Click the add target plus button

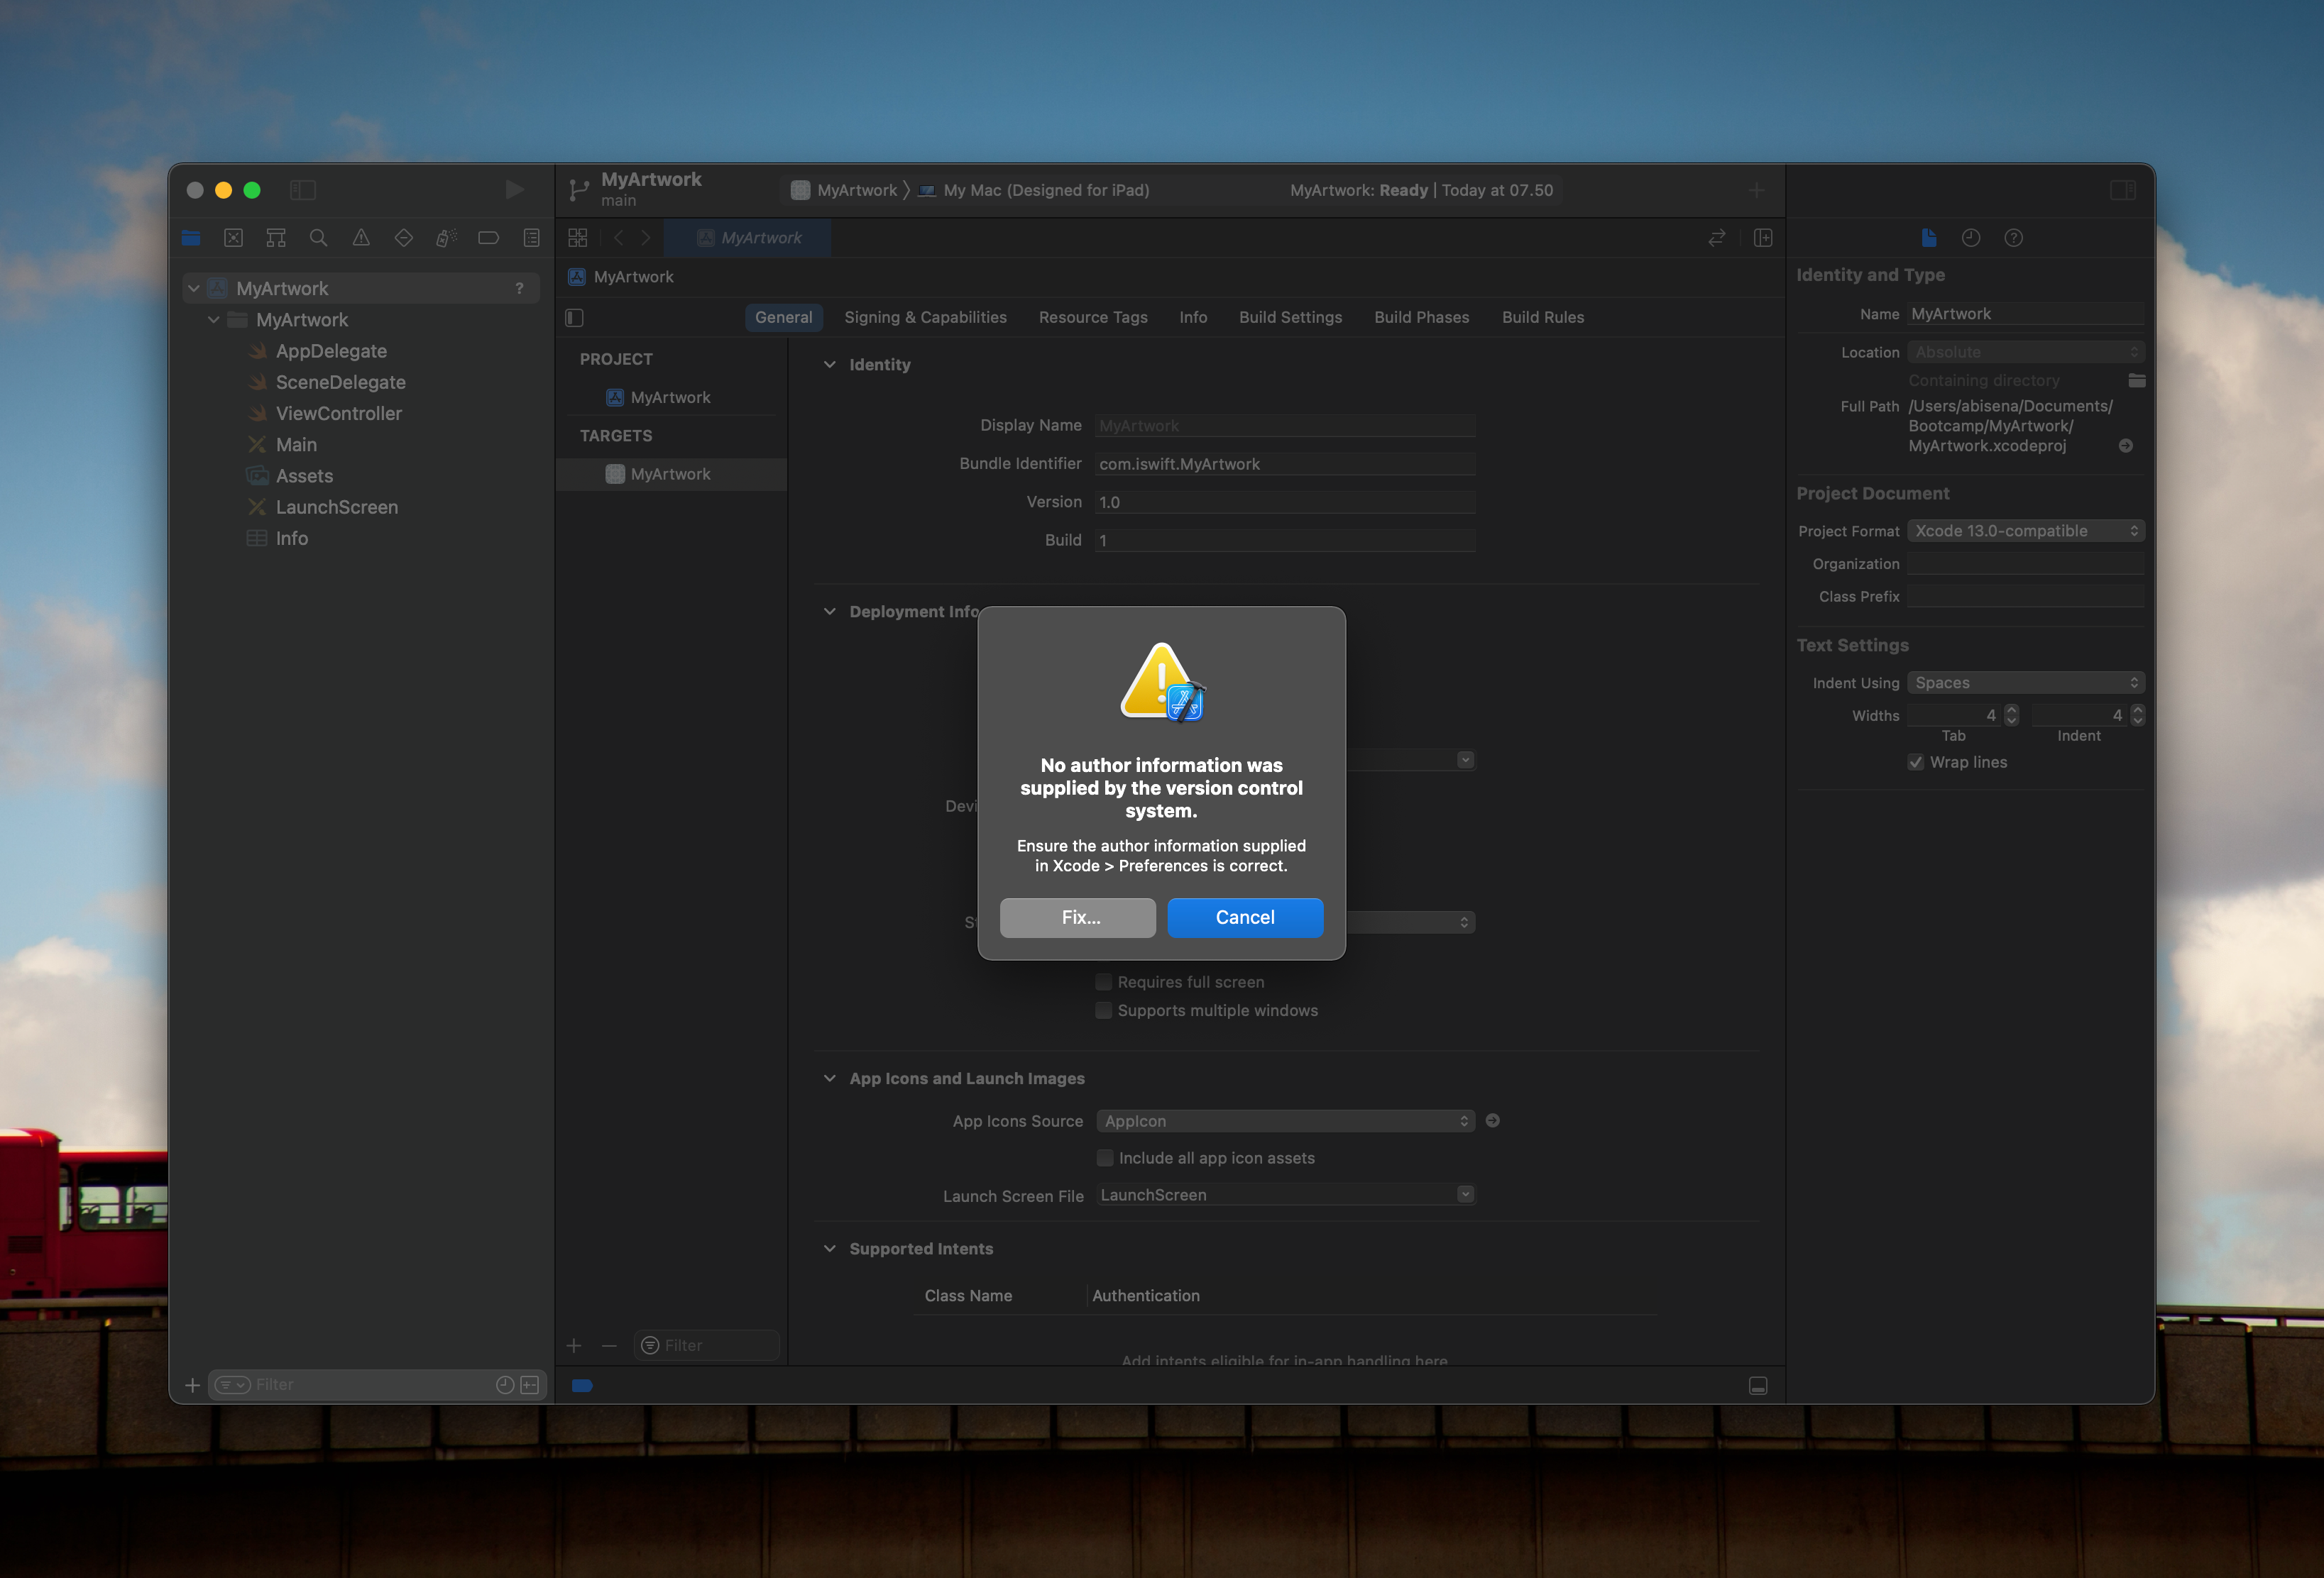point(574,1346)
